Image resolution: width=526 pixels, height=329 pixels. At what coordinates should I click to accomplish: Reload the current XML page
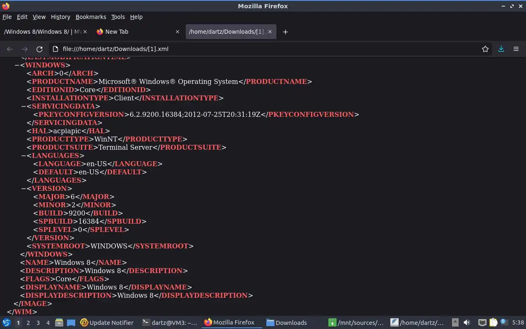click(39, 49)
